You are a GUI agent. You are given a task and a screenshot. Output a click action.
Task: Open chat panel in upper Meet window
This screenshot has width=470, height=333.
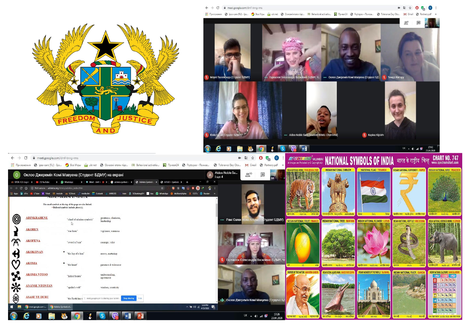(x=418, y=23)
